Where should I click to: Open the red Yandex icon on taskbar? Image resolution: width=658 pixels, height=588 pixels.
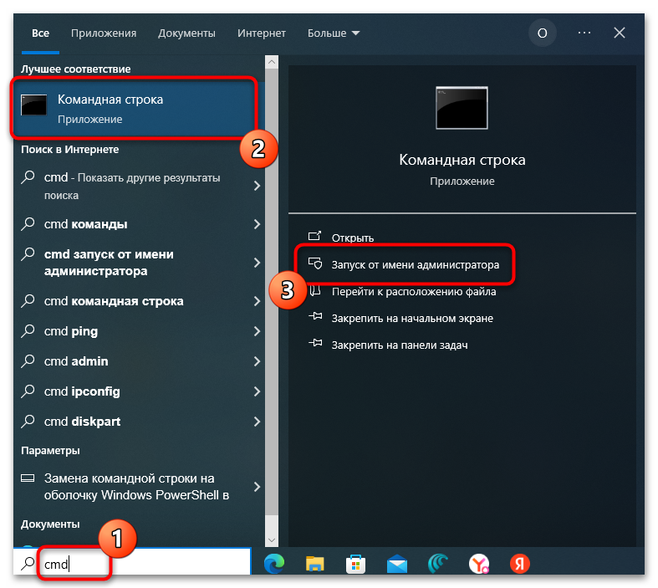point(519,564)
